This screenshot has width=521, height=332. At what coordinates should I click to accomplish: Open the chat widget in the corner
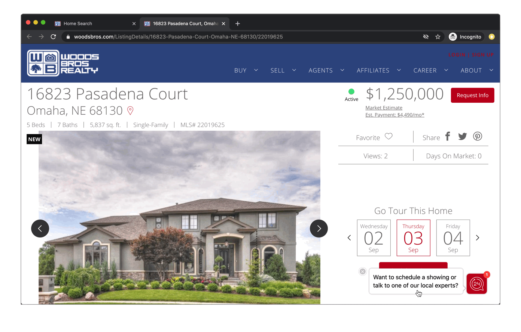pos(476,284)
